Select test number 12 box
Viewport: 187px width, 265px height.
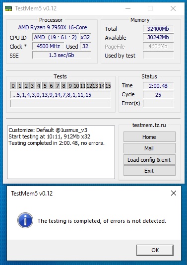[x=89, y=86]
